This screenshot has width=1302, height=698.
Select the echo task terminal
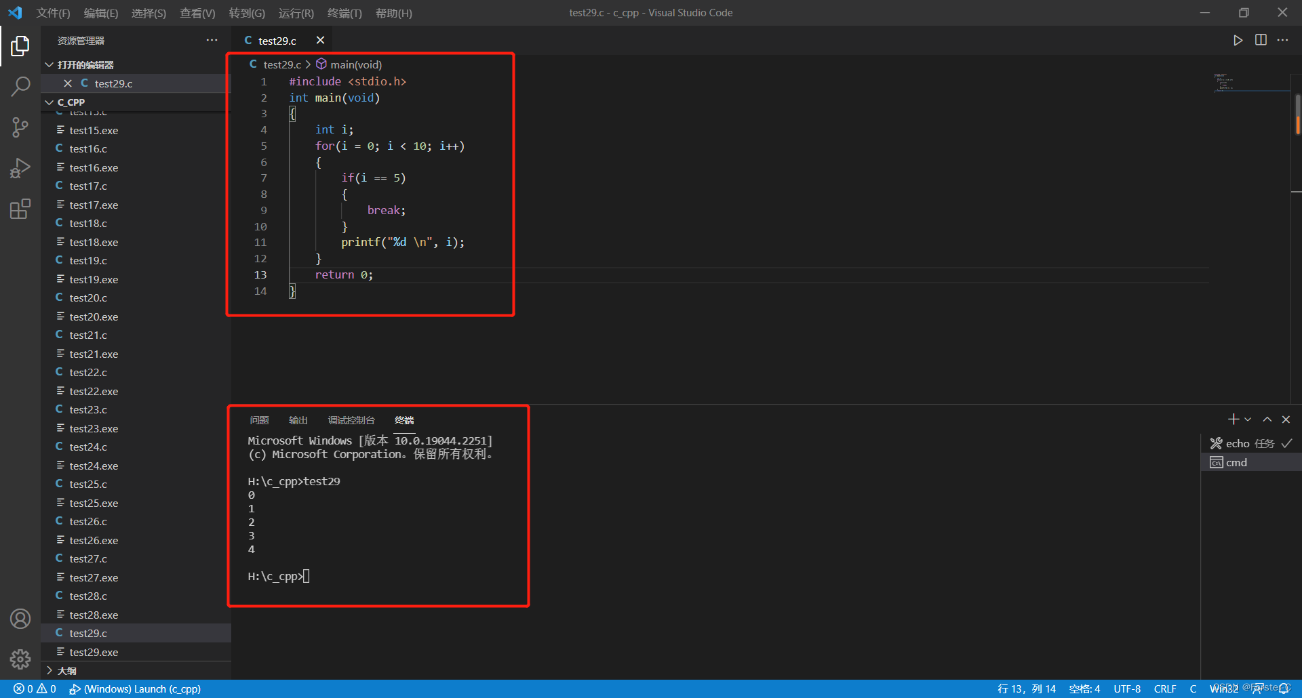pyautogui.click(x=1251, y=443)
